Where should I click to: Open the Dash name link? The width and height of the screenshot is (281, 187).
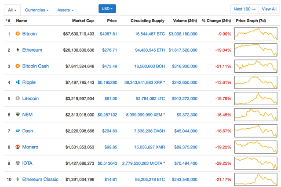pyautogui.click(x=28, y=131)
